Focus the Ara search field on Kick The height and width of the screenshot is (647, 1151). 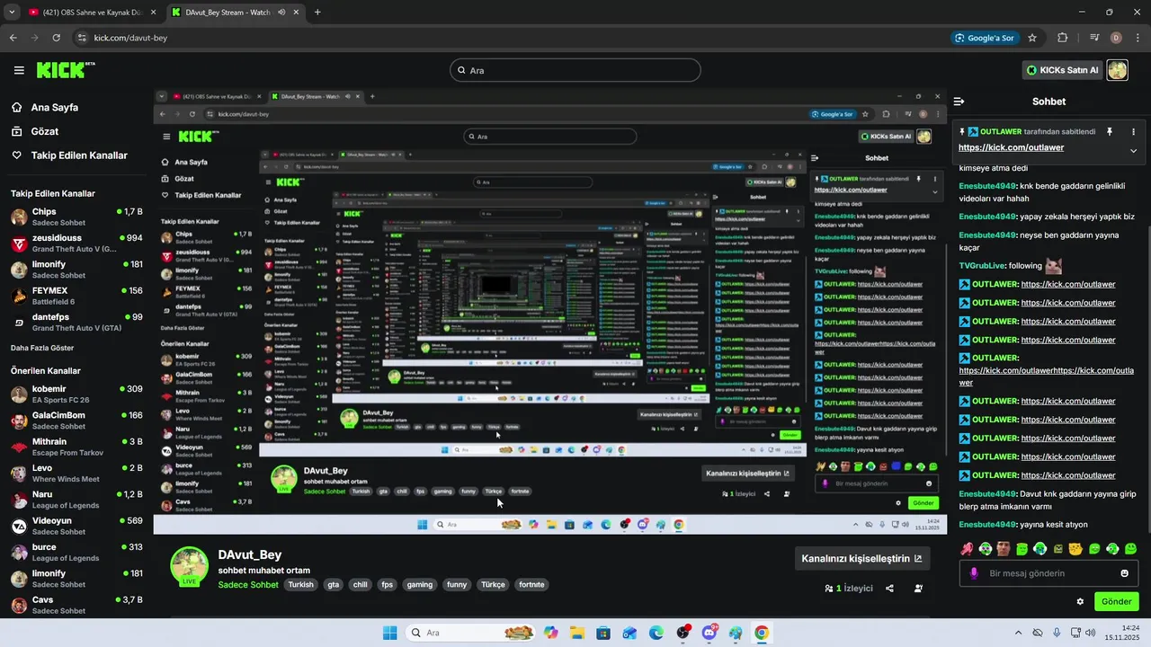click(x=575, y=70)
